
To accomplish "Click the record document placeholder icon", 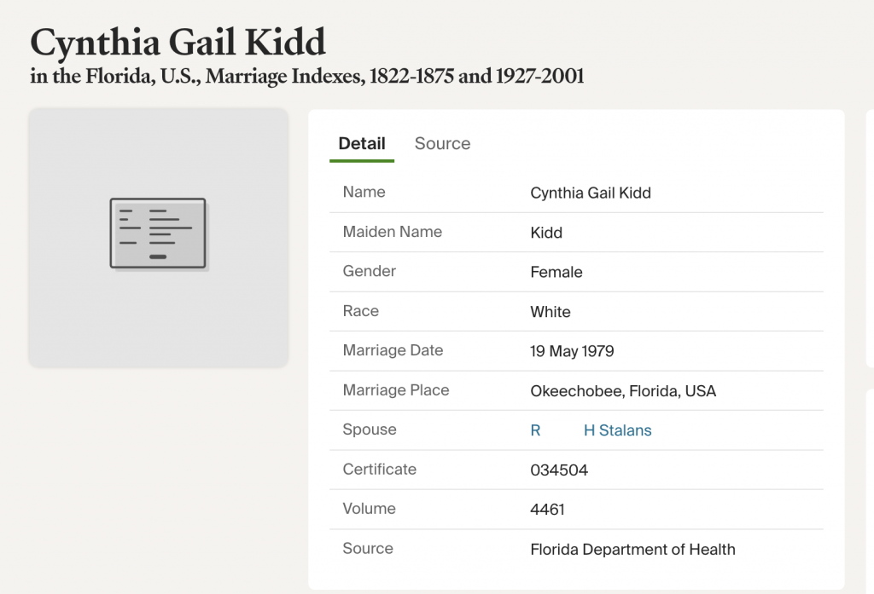I will (x=158, y=234).
